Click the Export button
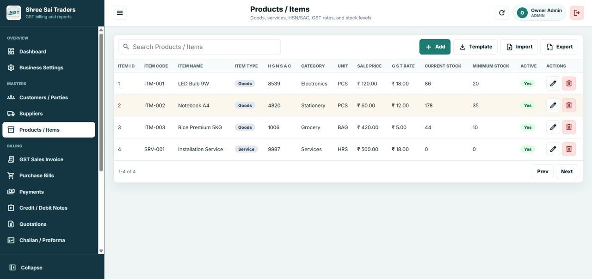 (x=559, y=47)
